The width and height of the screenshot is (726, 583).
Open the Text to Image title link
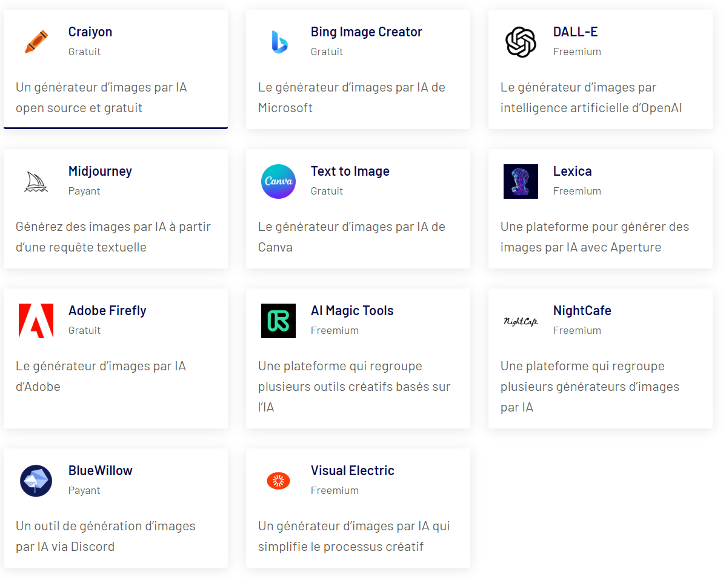pyautogui.click(x=350, y=172)
